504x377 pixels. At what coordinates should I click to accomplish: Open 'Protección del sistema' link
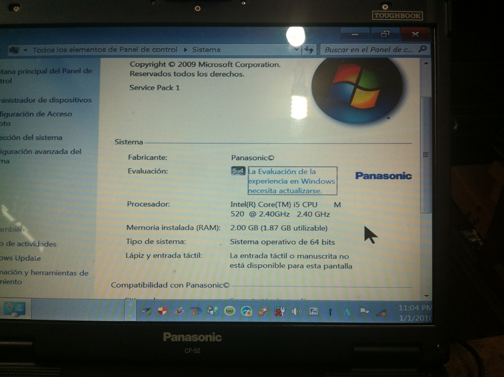31,137
